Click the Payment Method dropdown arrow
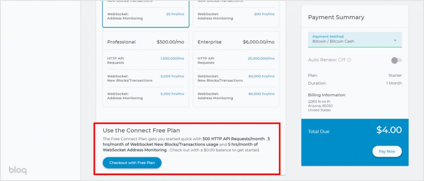This screenshot has height=181, width=424. (395, 40)
